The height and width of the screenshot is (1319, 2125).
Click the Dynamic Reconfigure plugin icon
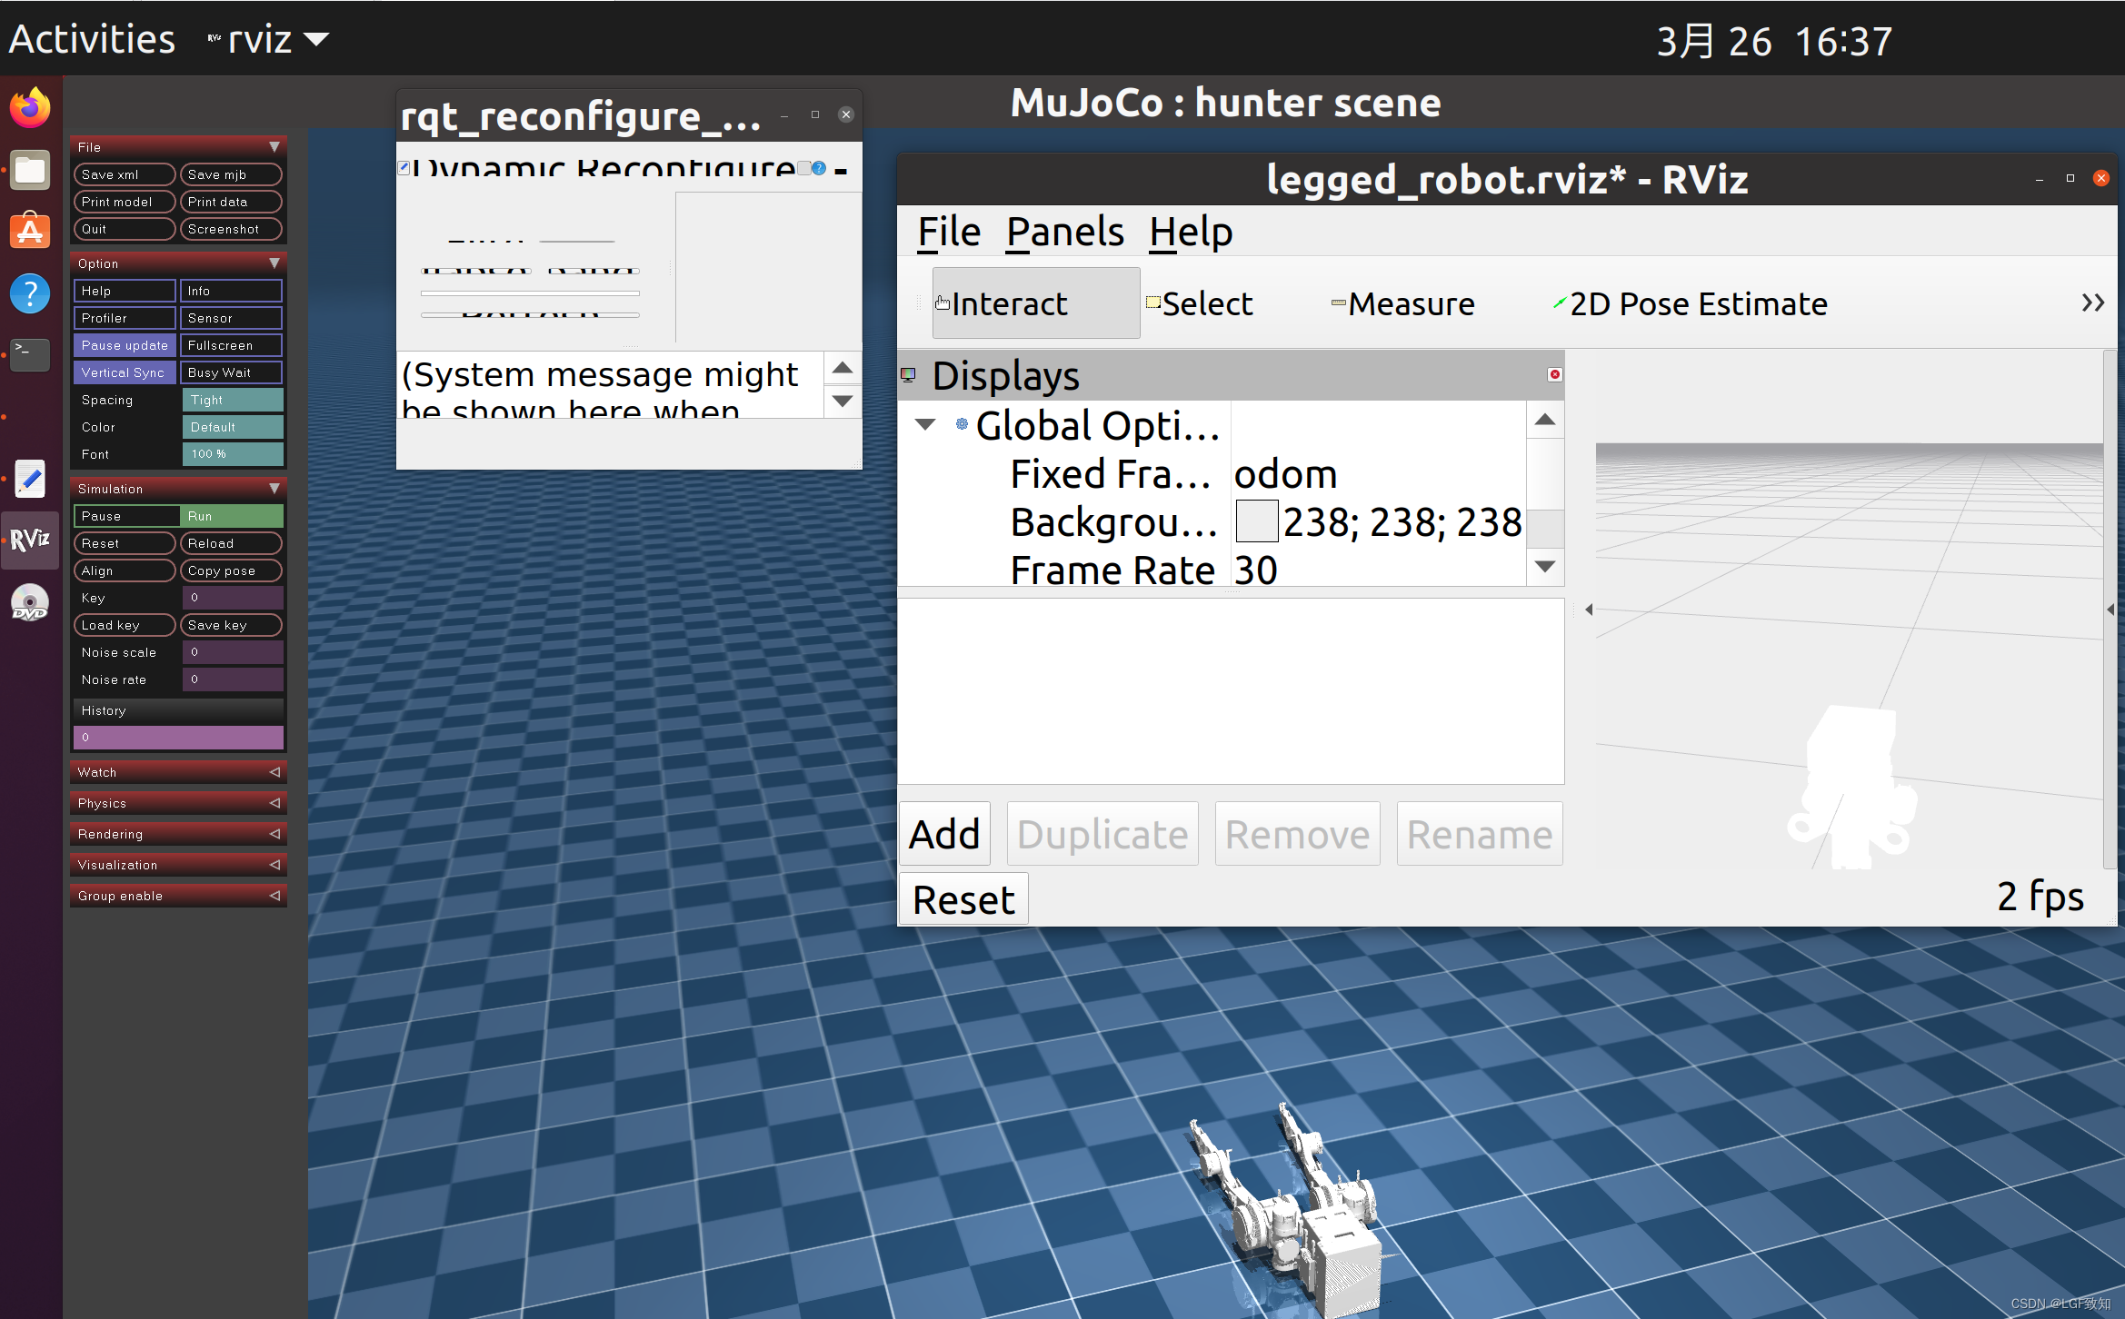click(404, 167)
